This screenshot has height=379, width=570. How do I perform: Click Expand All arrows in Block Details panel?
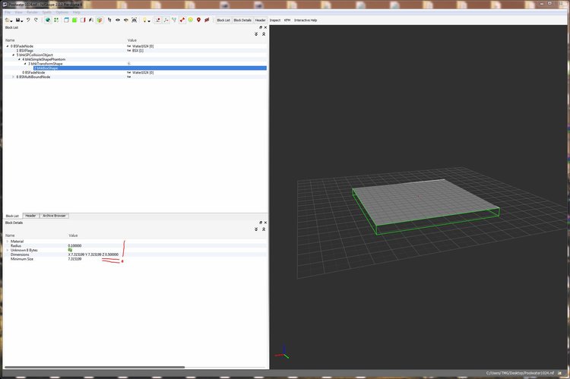point(256,229)
